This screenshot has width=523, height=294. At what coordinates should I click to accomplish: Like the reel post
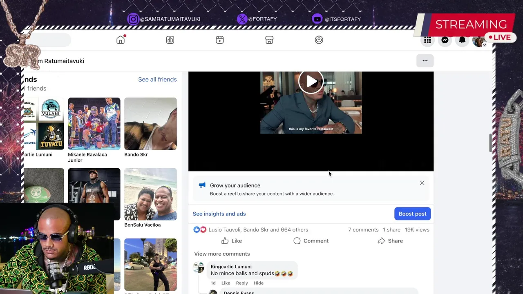[232, 241]
